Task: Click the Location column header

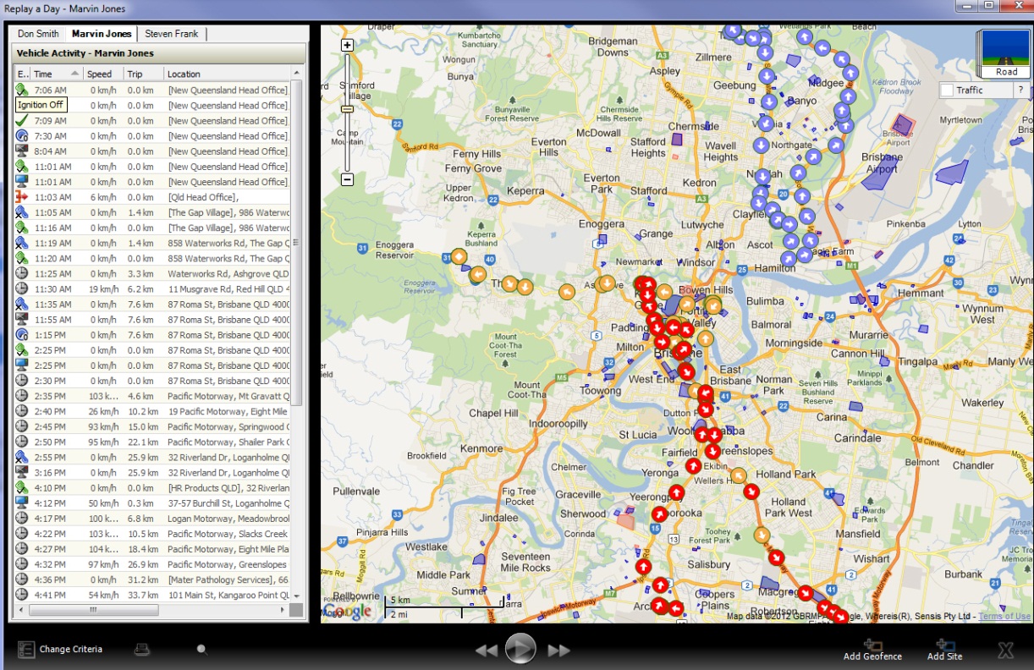Action: (x=227, y=74)
